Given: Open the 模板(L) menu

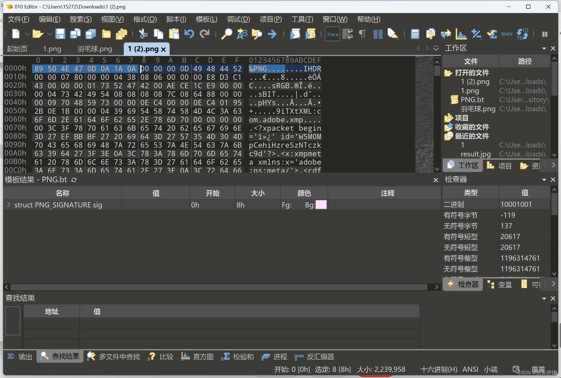Looking at the screenshot, I should coord(206,19).
